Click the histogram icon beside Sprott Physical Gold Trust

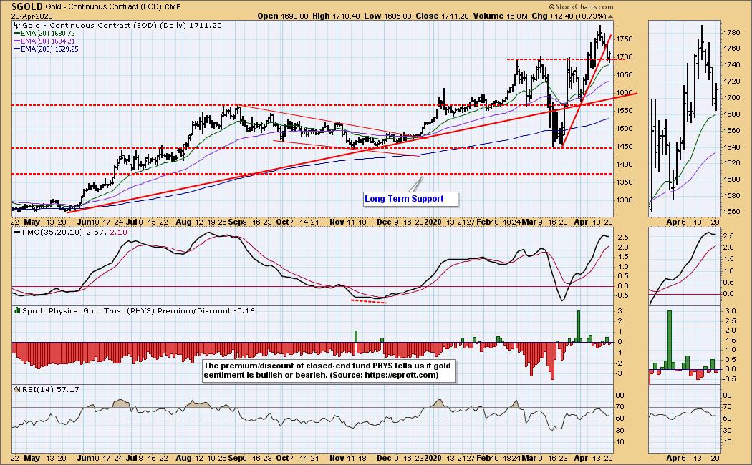pos(17,310)
